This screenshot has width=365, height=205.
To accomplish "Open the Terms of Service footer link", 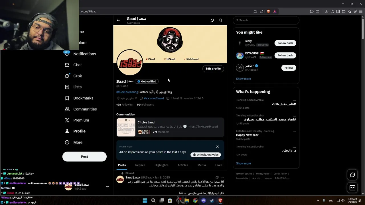I will click(244, 174).
